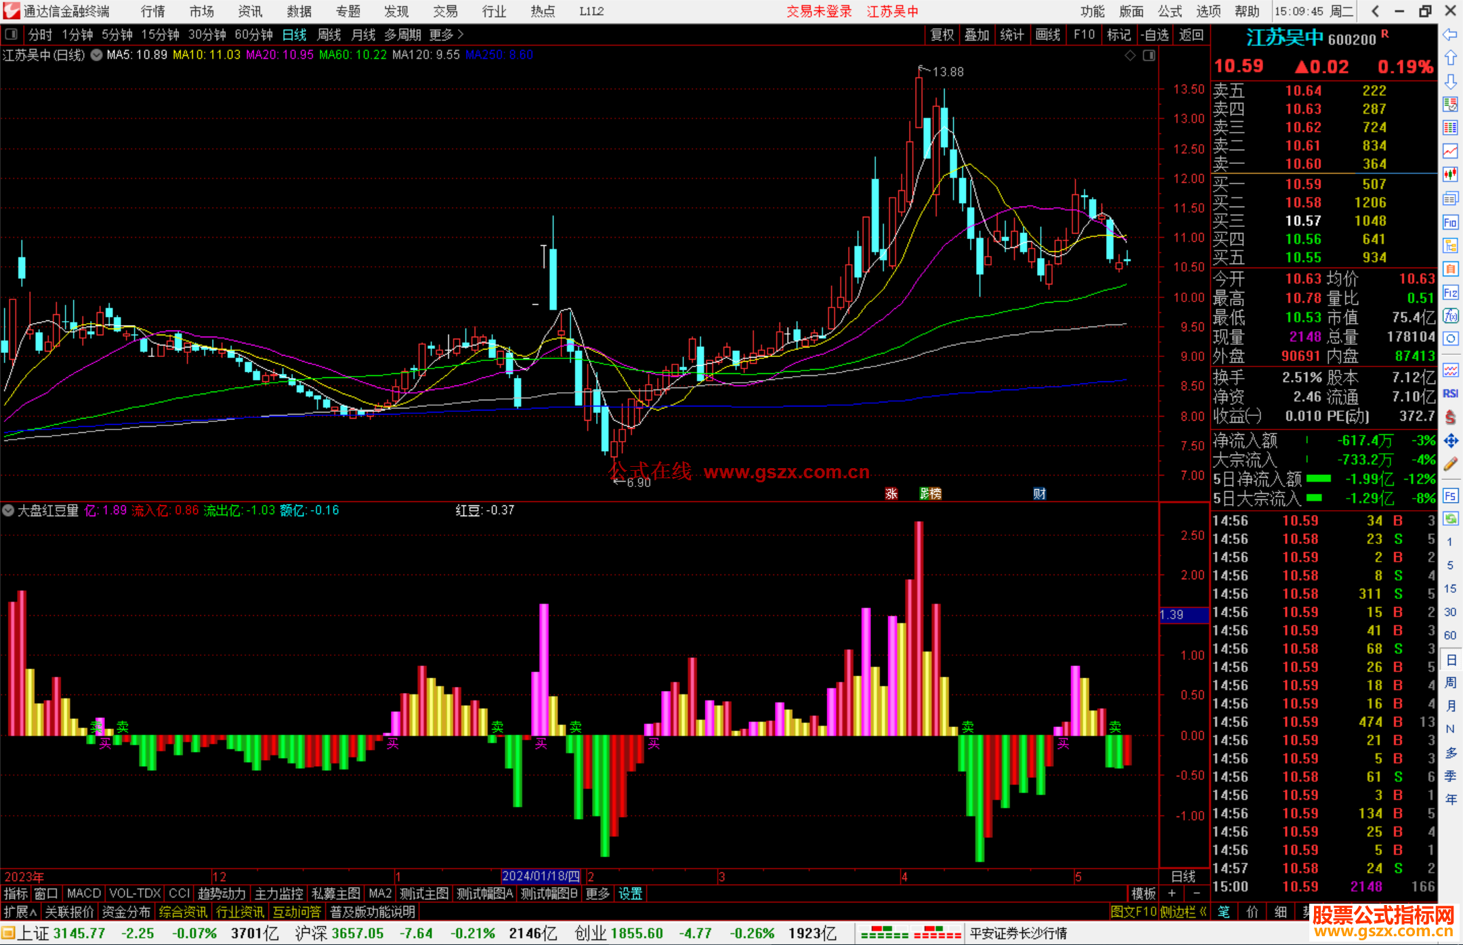This screenshot has width=1463, height=945.
Task: Toggle the panel icon left of 分时
Action: click(11, 34)
